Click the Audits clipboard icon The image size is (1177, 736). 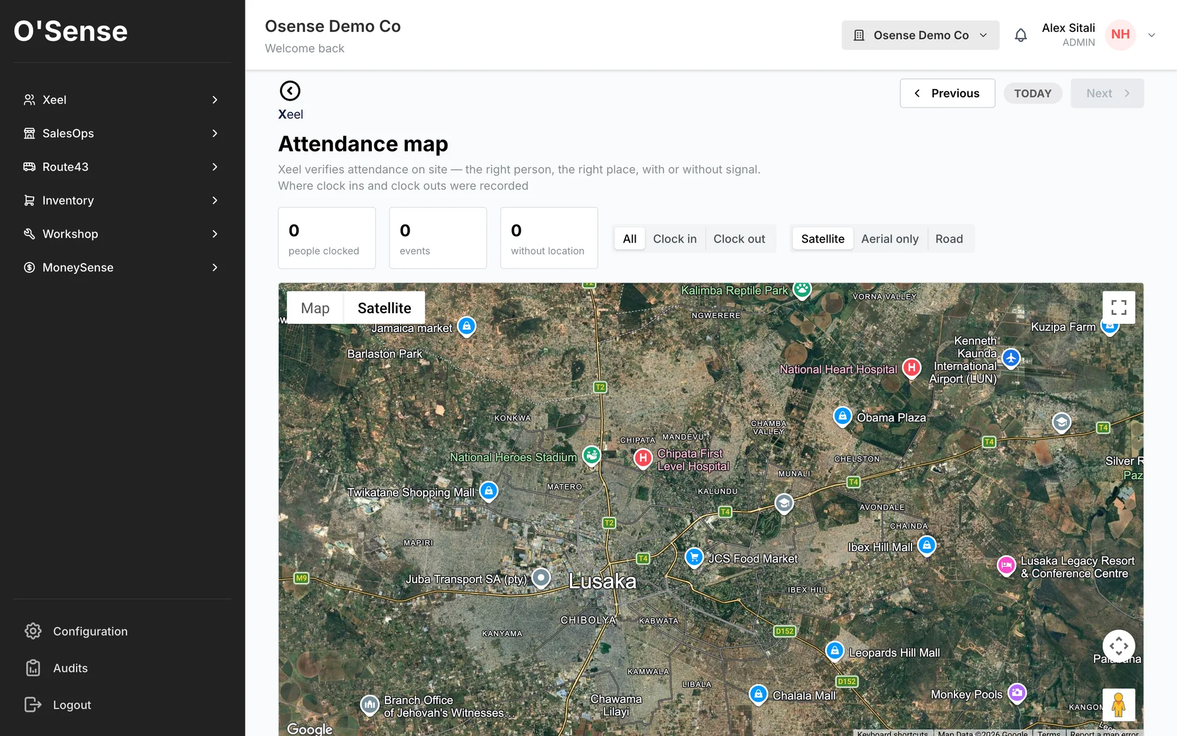pyautogui.click(x=33, y=668)
